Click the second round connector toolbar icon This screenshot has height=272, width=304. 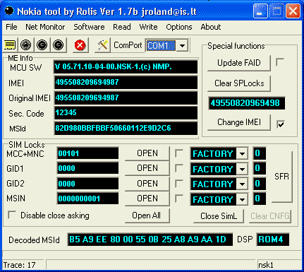pos(42,45)
